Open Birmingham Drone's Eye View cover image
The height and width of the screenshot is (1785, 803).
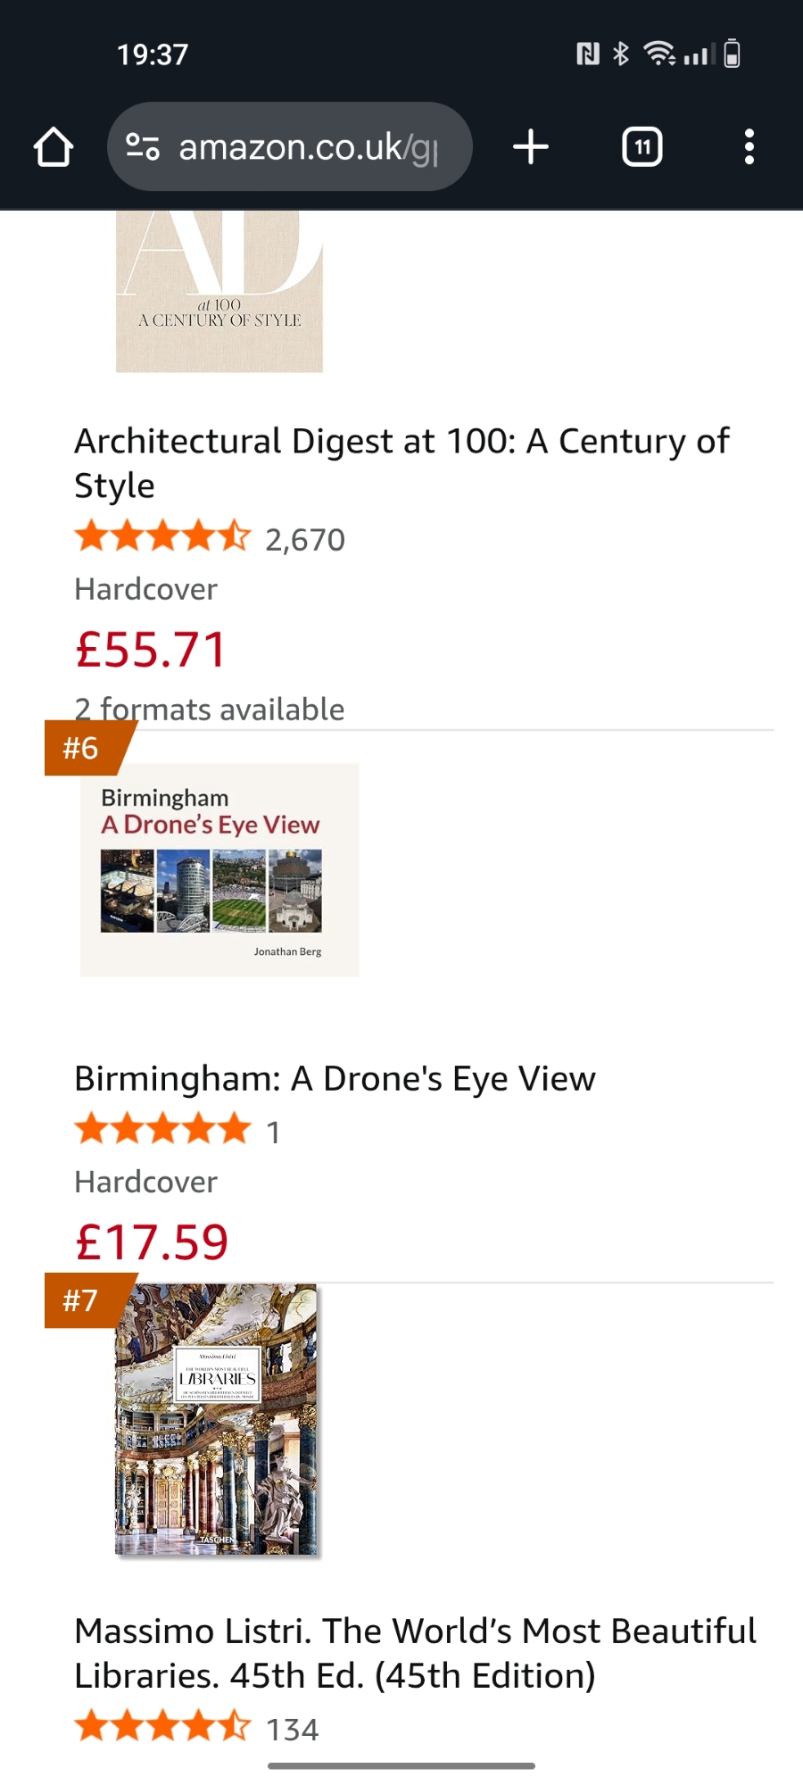(219, 870)
